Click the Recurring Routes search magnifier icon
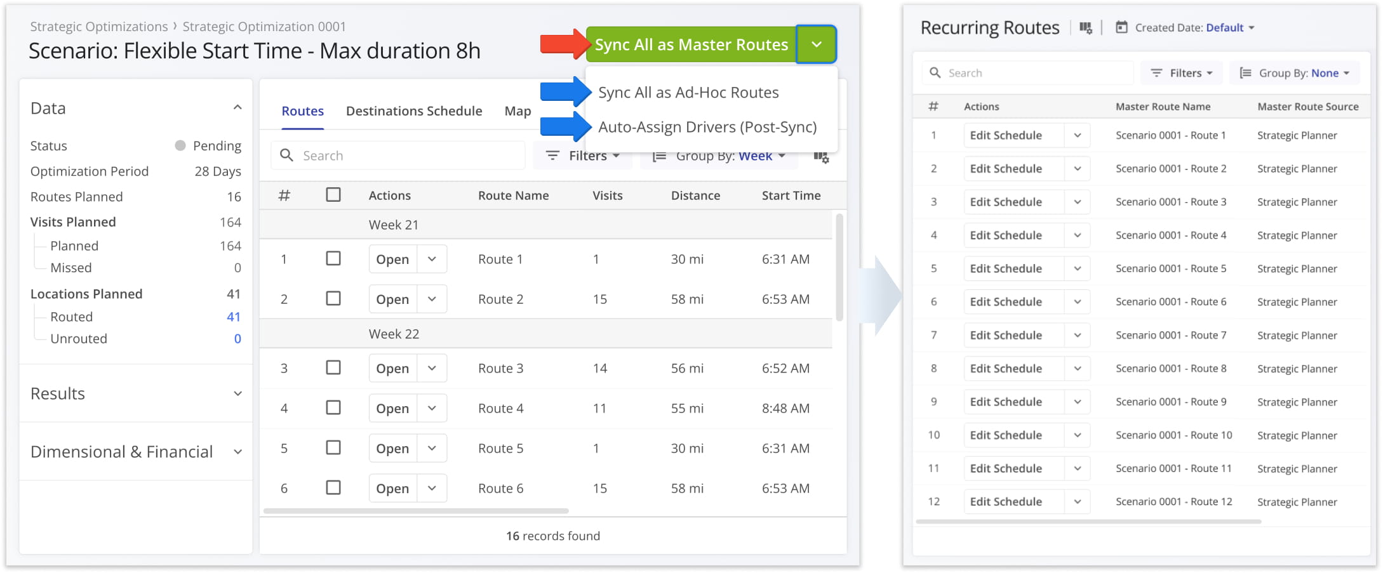The image size is (1383, 573). 935,73
